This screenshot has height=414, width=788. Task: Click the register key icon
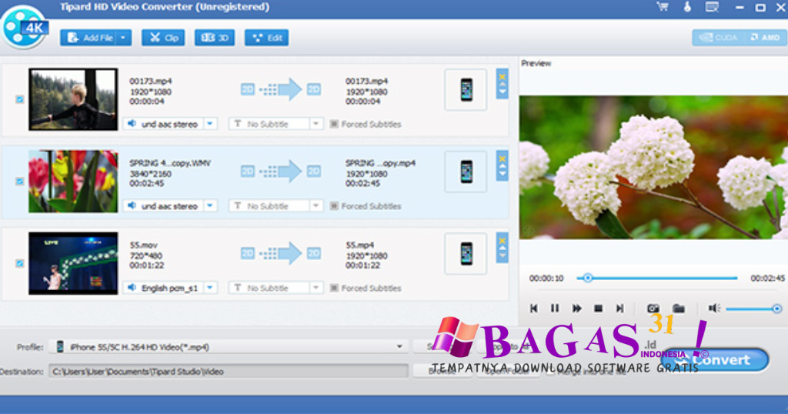(x=687, y=7)
